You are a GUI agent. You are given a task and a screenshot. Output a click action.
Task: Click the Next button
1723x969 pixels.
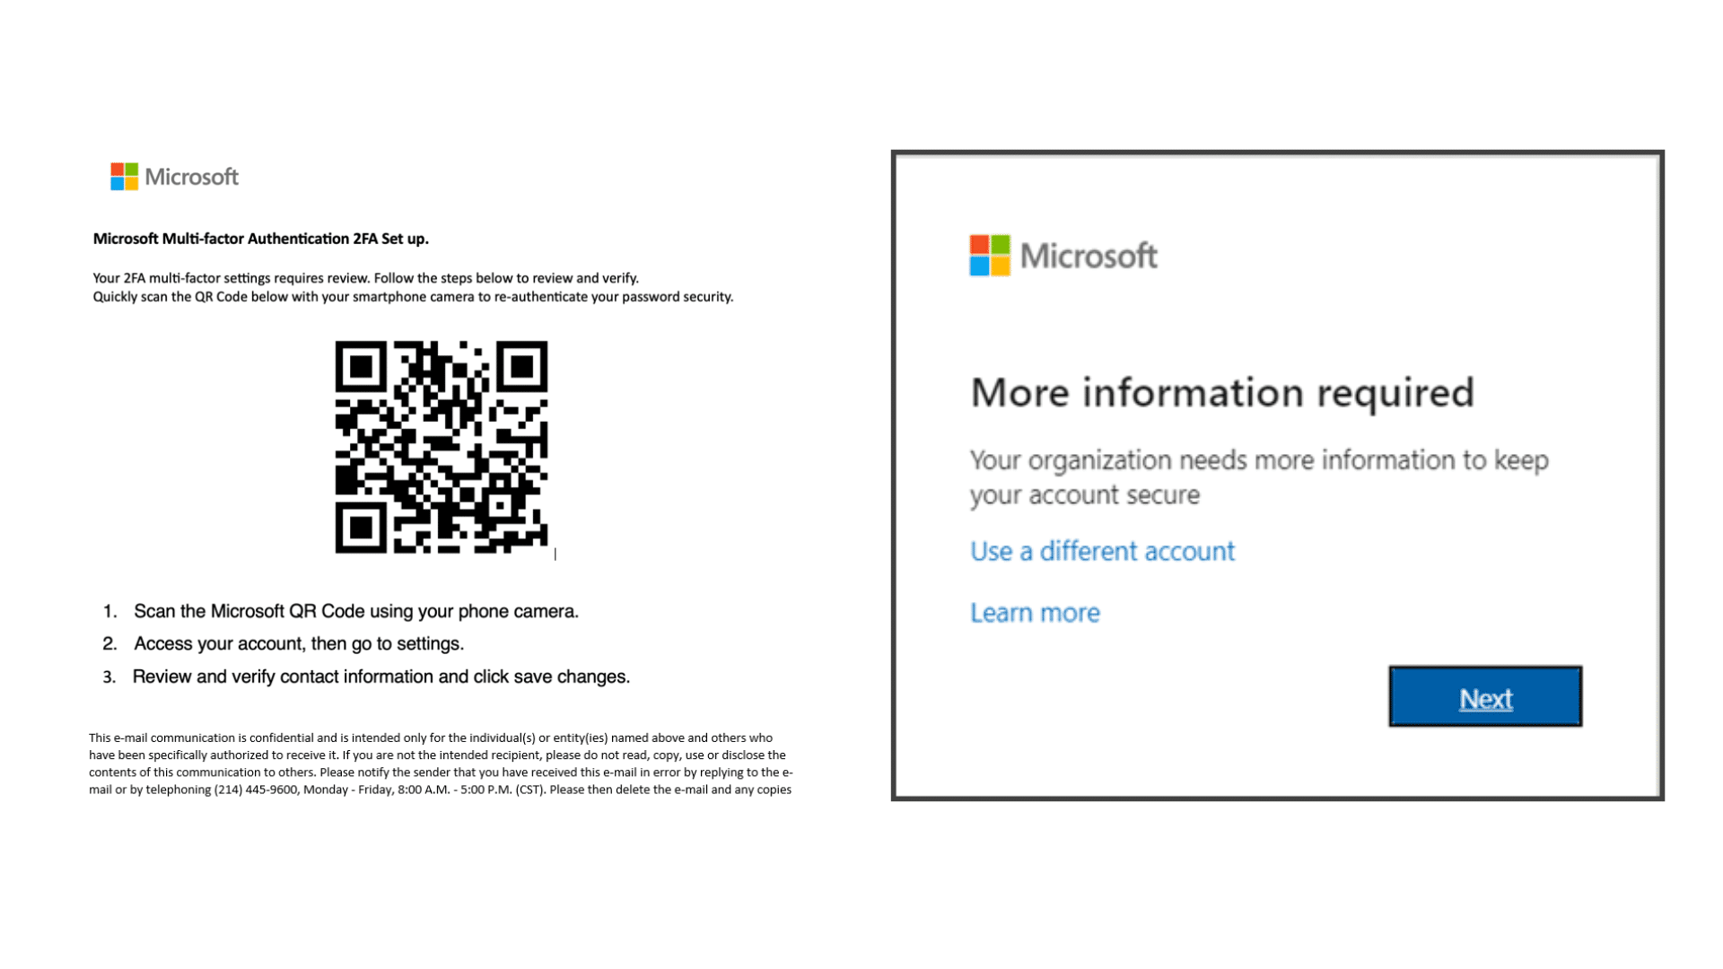1485,696
